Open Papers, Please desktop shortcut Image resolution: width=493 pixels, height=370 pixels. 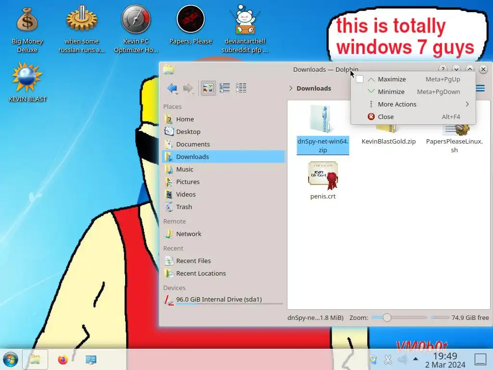click(191, 25)
